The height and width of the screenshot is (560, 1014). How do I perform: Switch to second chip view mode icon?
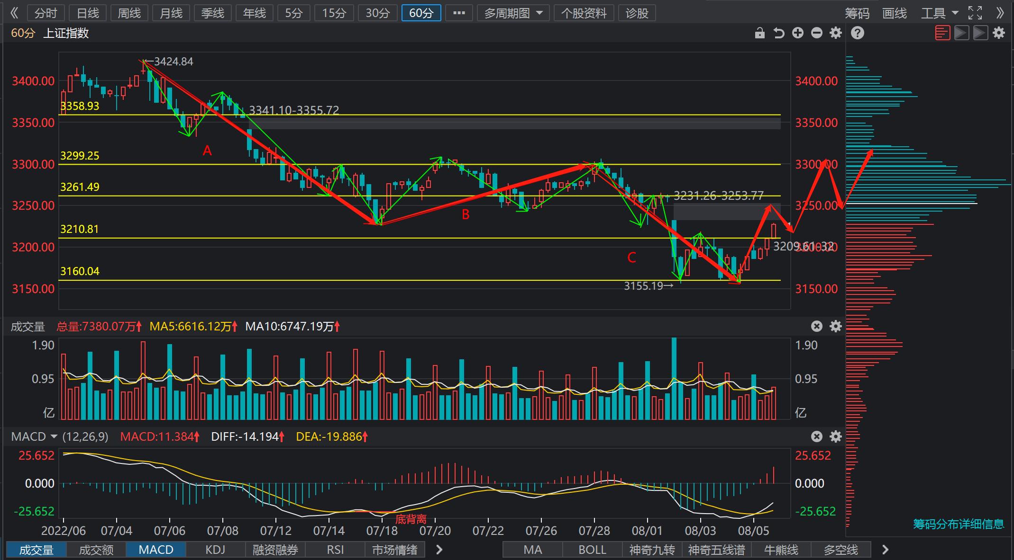coord(961,33)
